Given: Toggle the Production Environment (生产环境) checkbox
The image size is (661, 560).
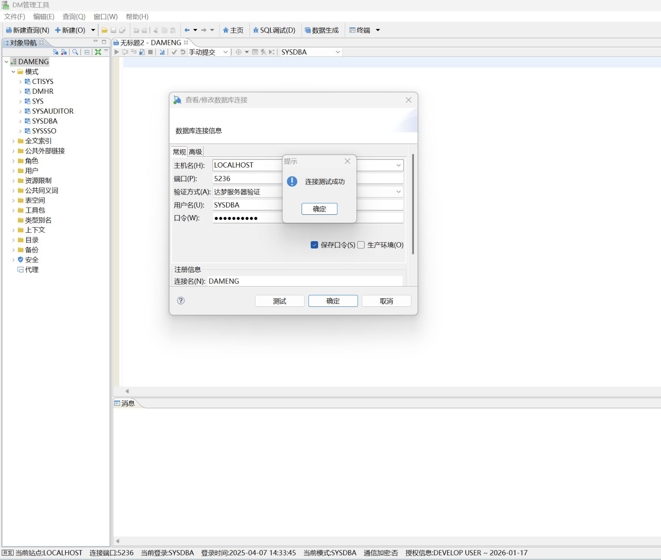Looking at the screenshot, I should click(x=361, y=245).
